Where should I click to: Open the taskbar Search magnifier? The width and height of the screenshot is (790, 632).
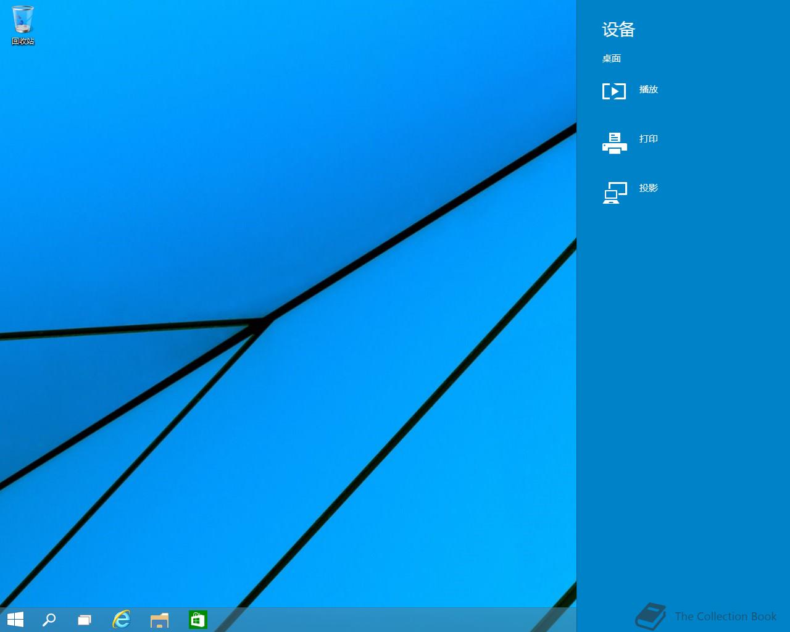pyautogui.click(x=49, y=620)
